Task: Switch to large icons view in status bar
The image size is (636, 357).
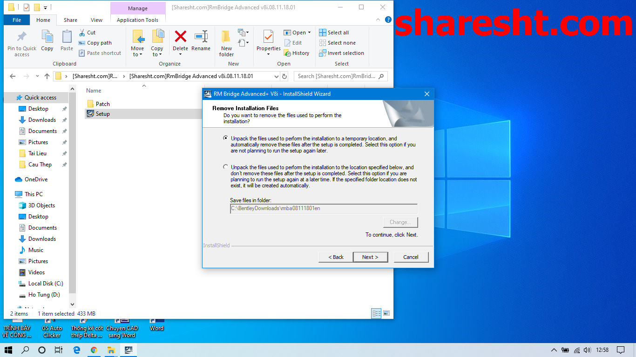Action: (386, 313)
